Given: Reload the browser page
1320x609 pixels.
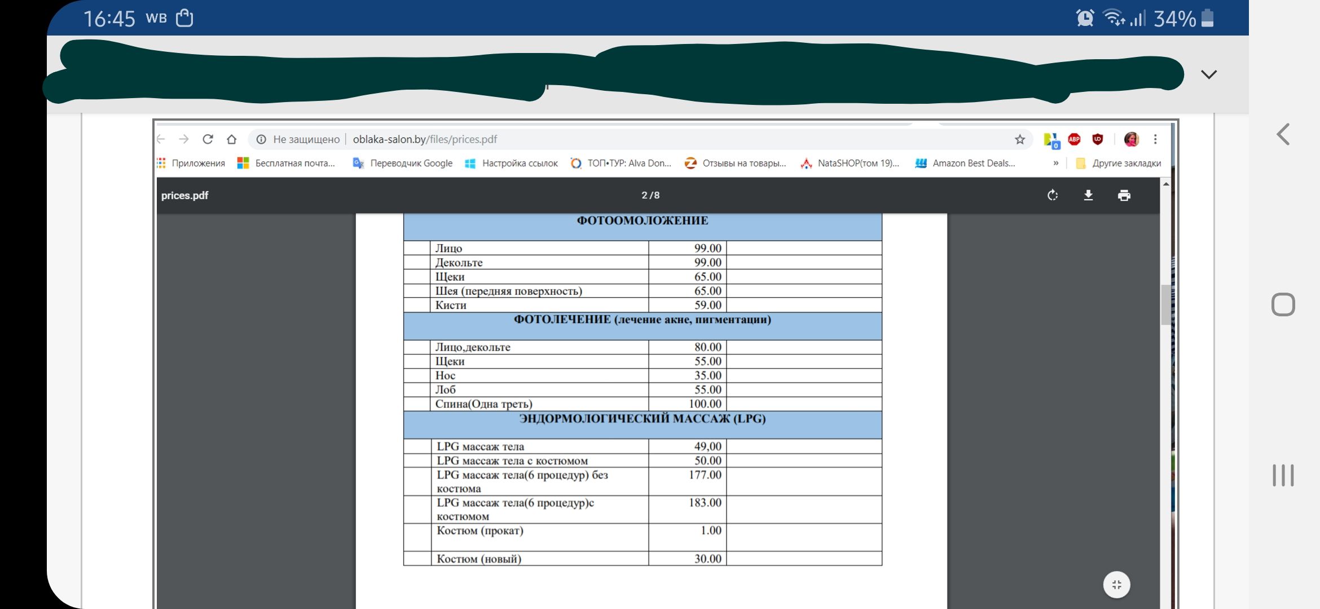Looking at the screenshot, I should pos(208,139).
